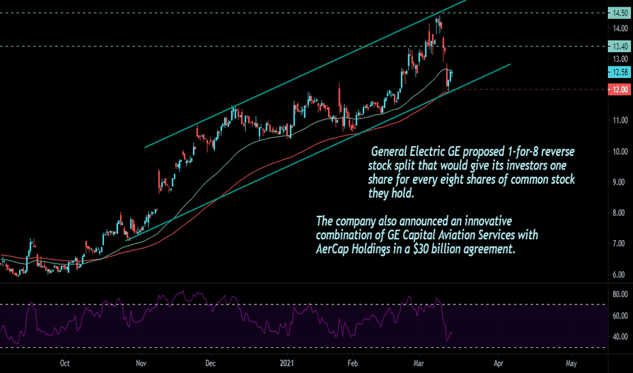Click the RSI 40.00 axis value

(620, 336)
